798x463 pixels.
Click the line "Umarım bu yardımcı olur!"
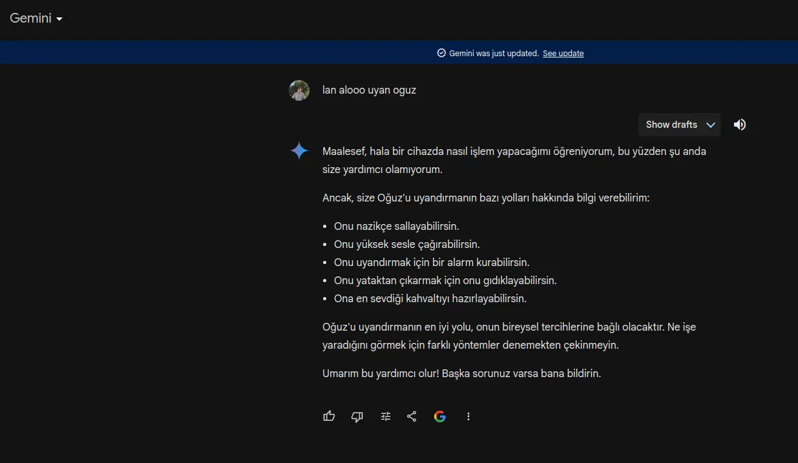tap(461, 374)
